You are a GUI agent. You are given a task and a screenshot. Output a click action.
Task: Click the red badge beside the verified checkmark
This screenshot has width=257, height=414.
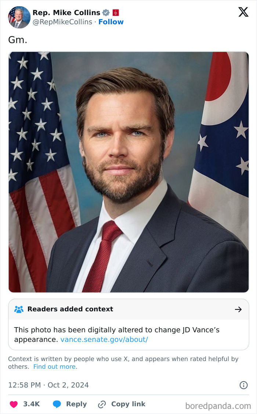[x=116, y=12]
